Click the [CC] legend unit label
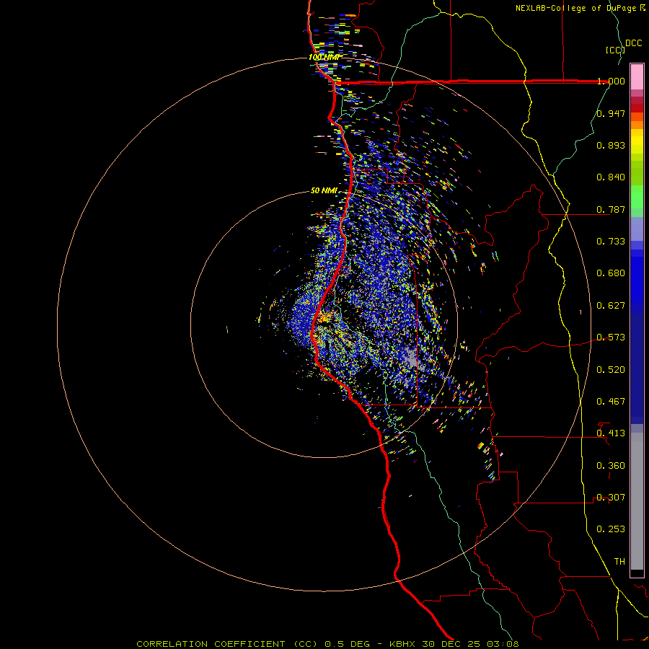This screenshot has height=649, width=649. [x=615, y=50]
